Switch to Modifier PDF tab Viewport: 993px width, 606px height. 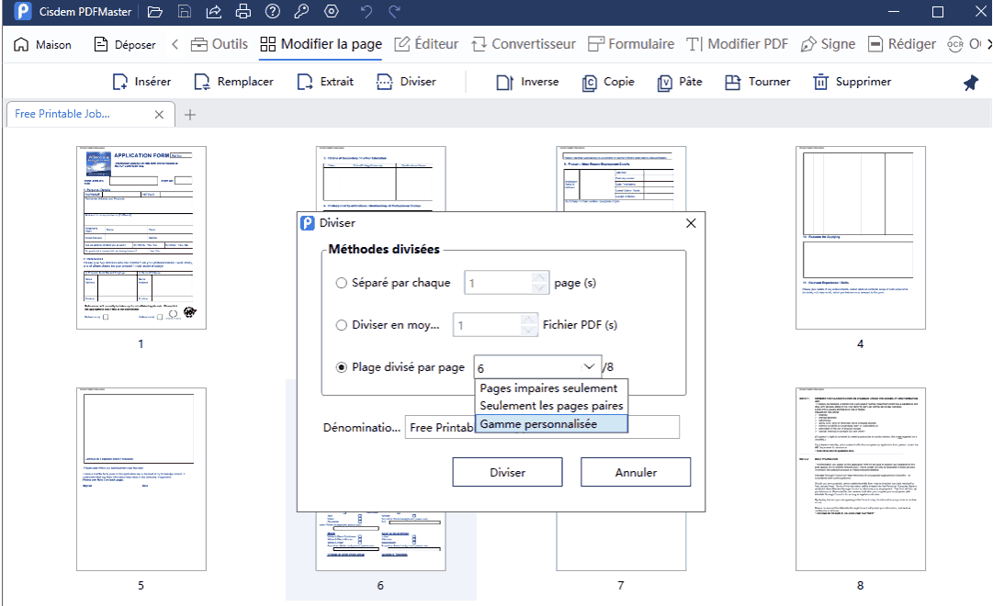tap(737, 44)
